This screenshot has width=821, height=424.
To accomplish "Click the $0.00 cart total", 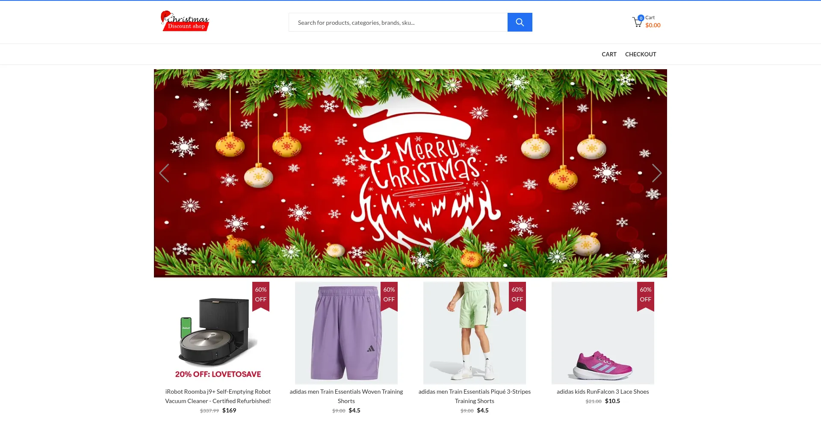I will click(x=653, y=25).
